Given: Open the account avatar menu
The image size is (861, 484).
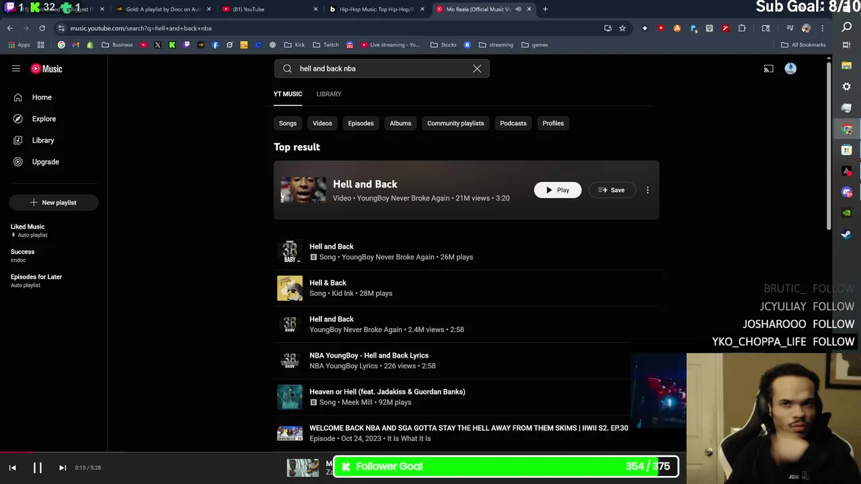Looking at the screenshot, I should click(790, 69).
